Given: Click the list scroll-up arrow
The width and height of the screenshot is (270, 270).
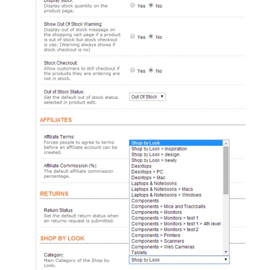Looking at the screenshot, I should tap(226, 143).
